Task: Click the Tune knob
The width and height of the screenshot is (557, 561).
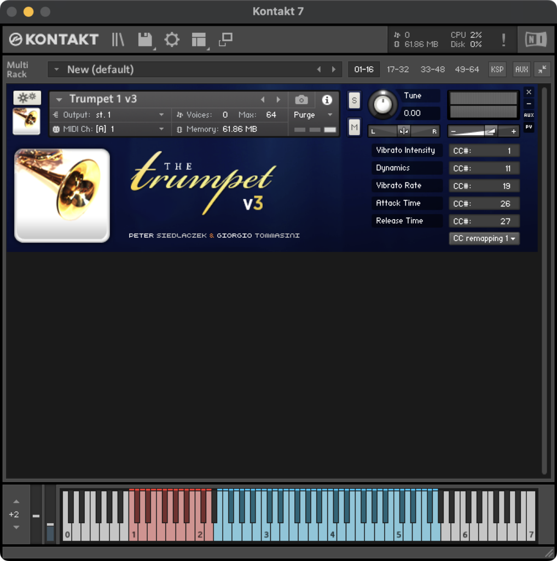Action: (x=382, y=105)
